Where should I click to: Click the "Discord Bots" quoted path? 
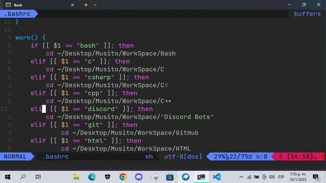click(x=187, y=117)
